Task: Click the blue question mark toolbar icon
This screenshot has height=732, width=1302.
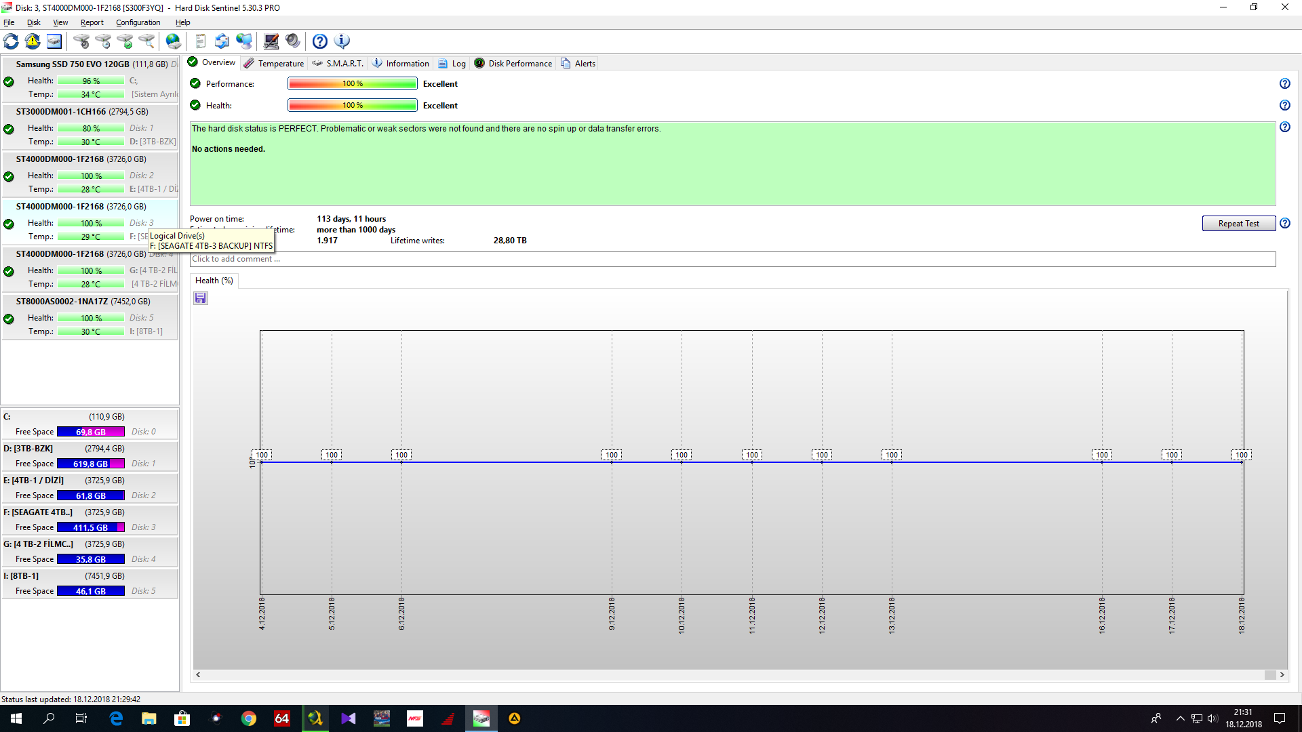Action: 320,41
